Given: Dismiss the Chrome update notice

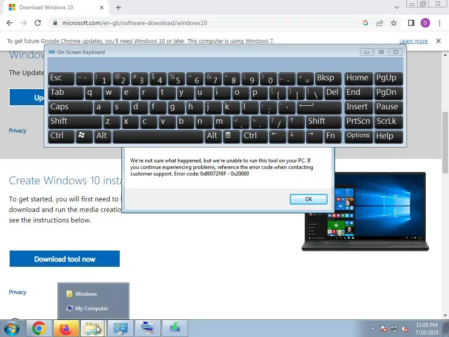Looking at the screenshot, I should [438, 41].
